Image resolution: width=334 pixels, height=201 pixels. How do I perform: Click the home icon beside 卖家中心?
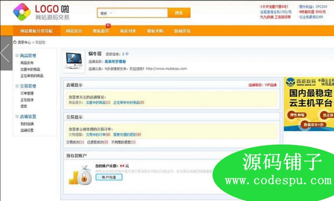pyautogui.click(x=15, y=42)
